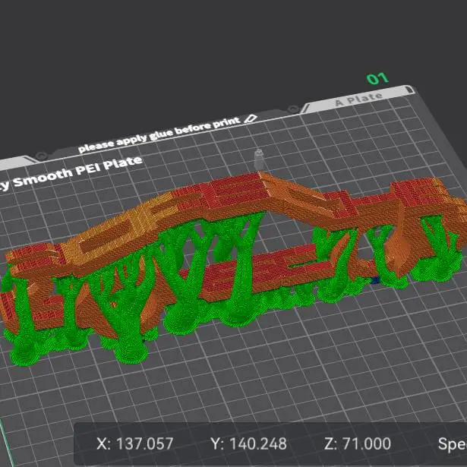
Task: Click the X: 137.057 coordinate readout
Action: (x=135, y=443)
